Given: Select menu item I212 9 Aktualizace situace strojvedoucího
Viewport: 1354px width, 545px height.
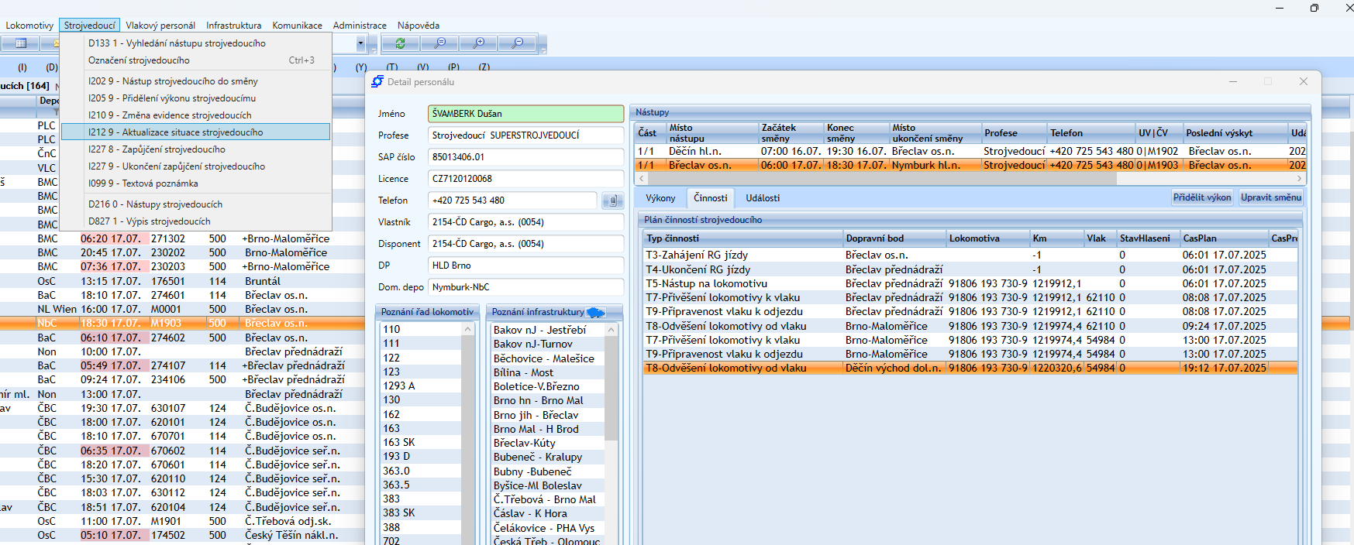Looking at the screenshot, I should (175, 132).
